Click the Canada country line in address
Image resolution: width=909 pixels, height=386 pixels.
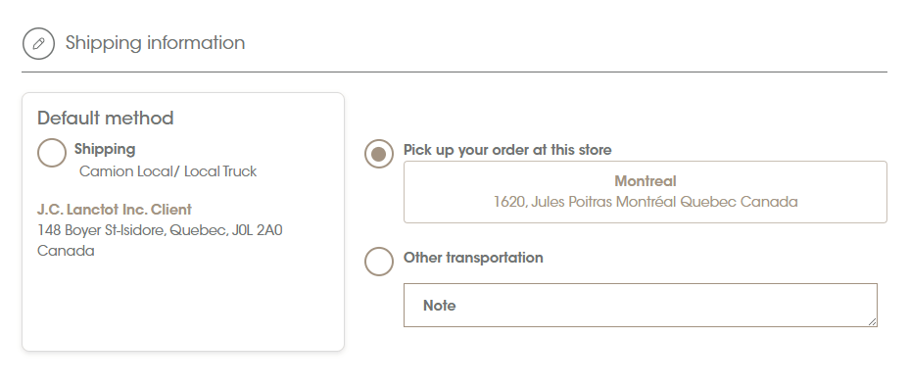pos(66,251)
